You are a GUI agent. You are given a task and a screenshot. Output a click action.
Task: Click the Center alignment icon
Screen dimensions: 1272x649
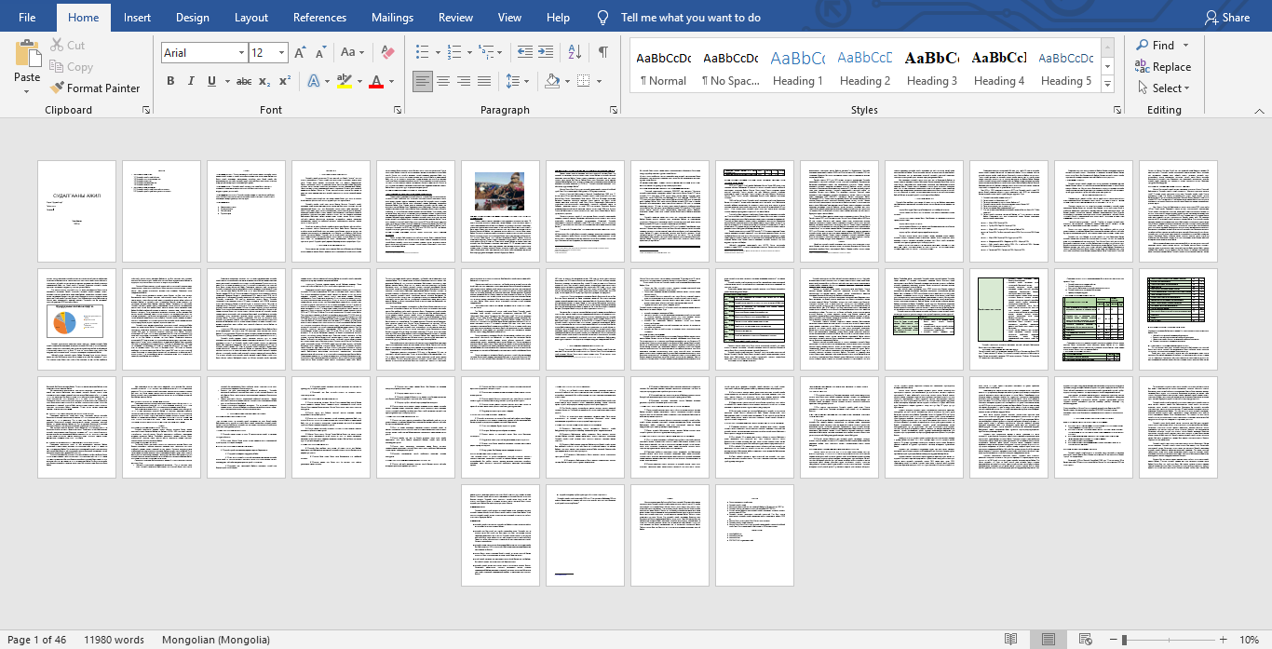443,81
